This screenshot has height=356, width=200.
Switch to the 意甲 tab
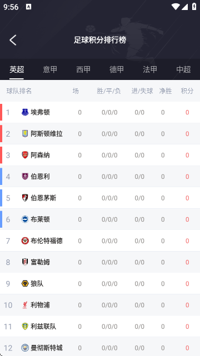point(50,69)
